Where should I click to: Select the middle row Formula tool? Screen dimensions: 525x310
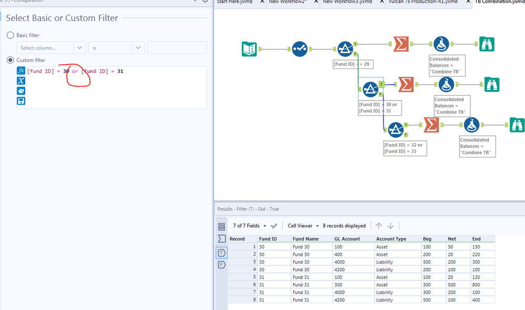[x=446, y=85]
